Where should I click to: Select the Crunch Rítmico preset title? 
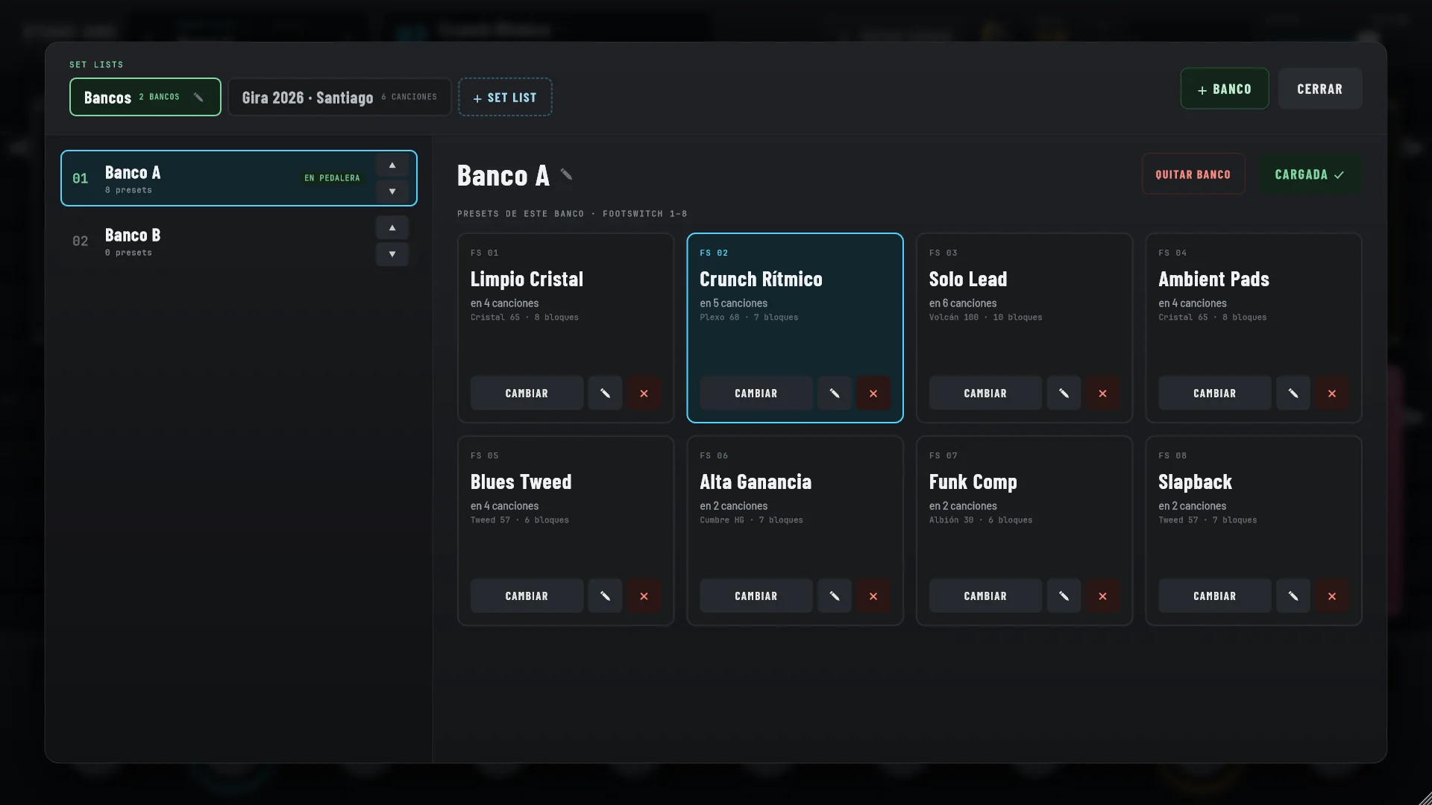coord(761,280)
